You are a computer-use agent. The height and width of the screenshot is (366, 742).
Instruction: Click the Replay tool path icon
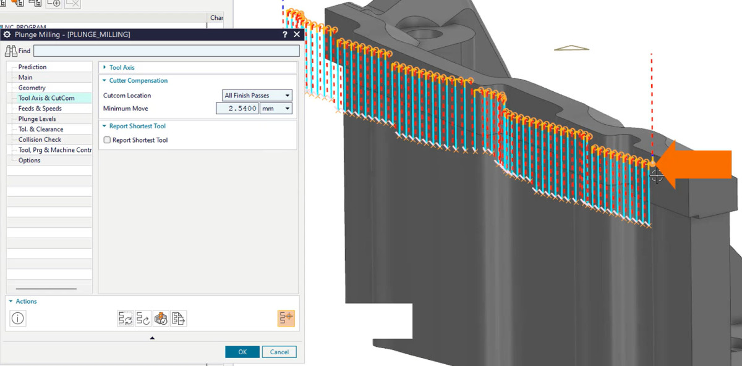(x=143, y=318)
